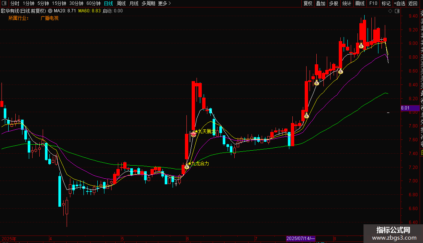
Task: Switch to 周线 weekly chart
Action: tap(121, 3)
